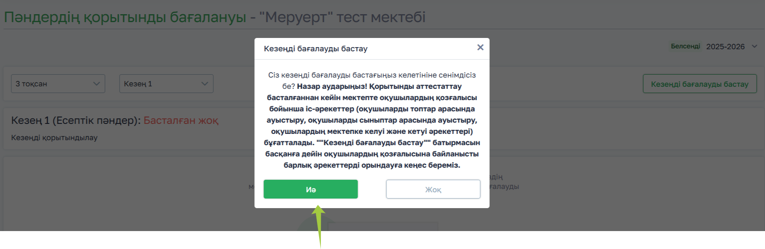Click the chevron beside the 2025-2026 year
765x249 pixels.
754,46
